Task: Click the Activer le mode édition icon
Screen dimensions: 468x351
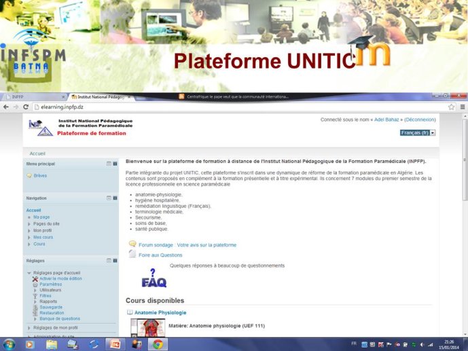Action: pos(35,279)
